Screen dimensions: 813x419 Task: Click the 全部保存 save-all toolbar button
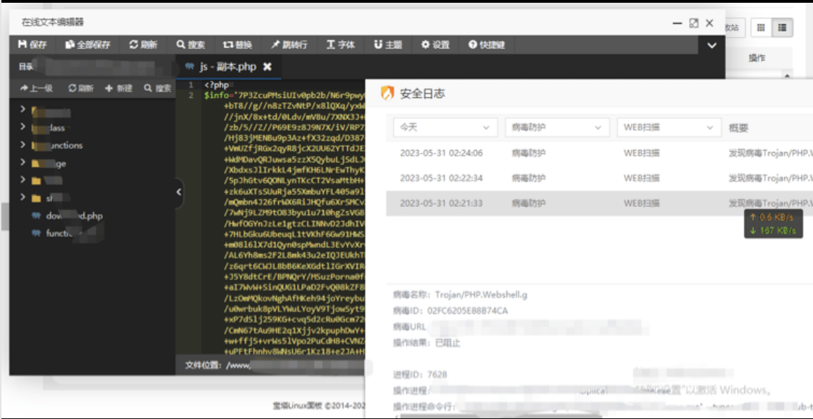(88, 44)
